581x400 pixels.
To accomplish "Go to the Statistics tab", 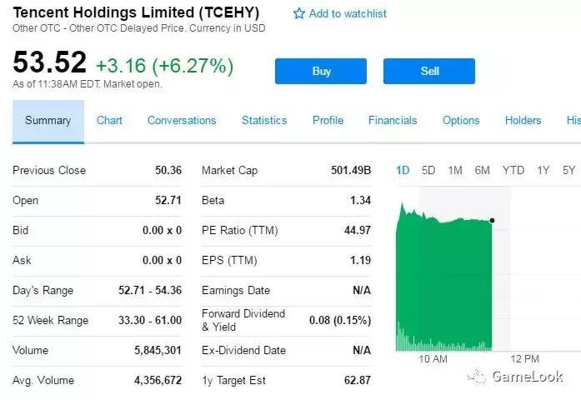I will [x=264, y=121].
